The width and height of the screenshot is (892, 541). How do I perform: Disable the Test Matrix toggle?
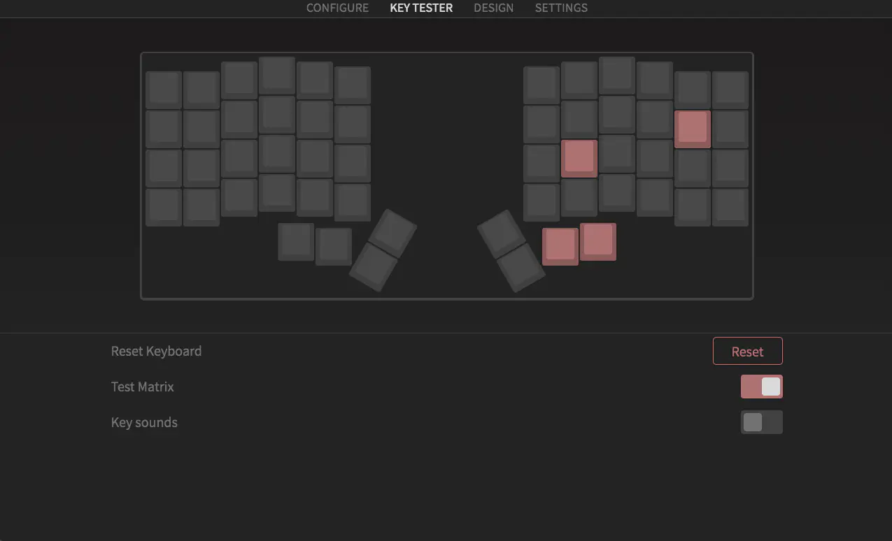[761, 387]
